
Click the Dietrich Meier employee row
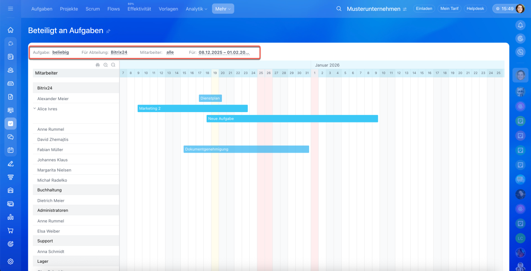(76, 201)
